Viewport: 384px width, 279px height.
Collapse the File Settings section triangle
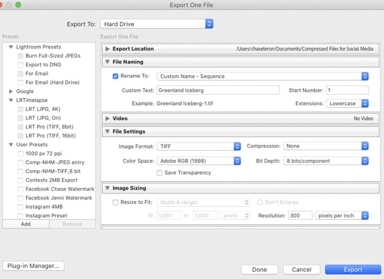[x=108, y=132]
